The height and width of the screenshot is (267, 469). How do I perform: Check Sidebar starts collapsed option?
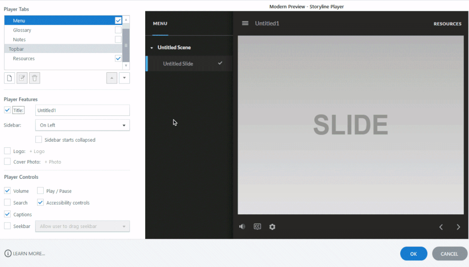coord(39,139)
